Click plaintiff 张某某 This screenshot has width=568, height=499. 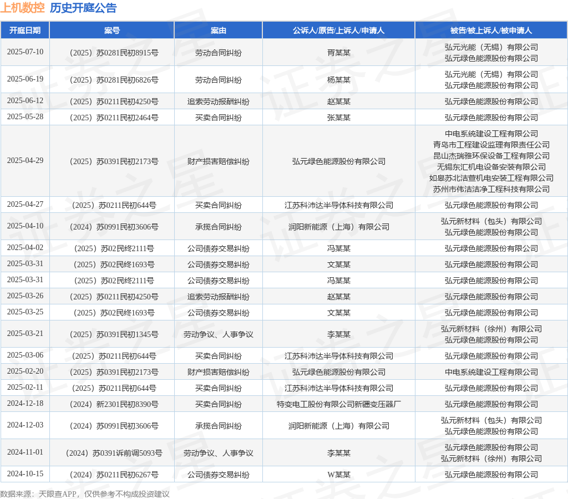(339, 118)
